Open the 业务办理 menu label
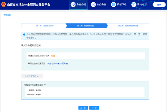Image resolution: width=167 pixels, height=112 pixels. [81, 5]
